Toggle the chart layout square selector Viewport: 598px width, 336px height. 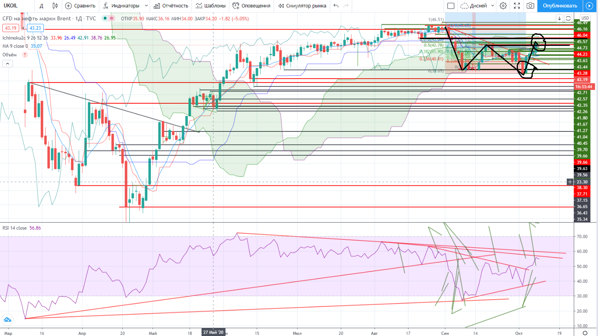[451, 6]
